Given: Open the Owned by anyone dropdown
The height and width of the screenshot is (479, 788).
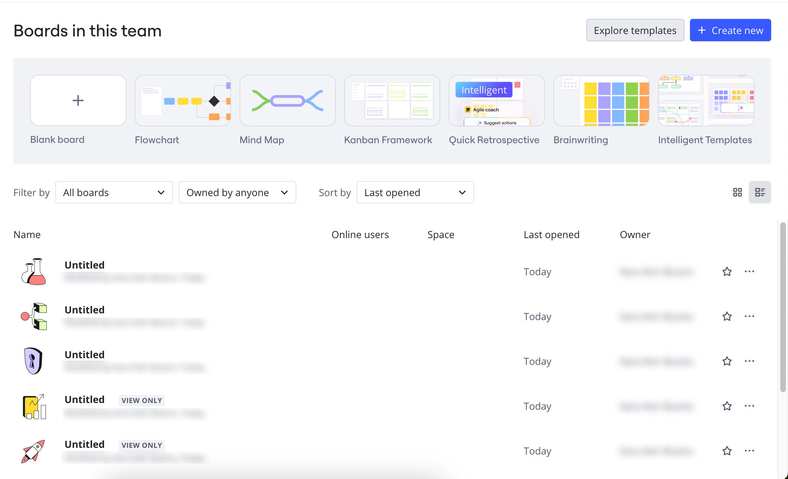Looking at the screenshot, I should [x=237, y=192].
